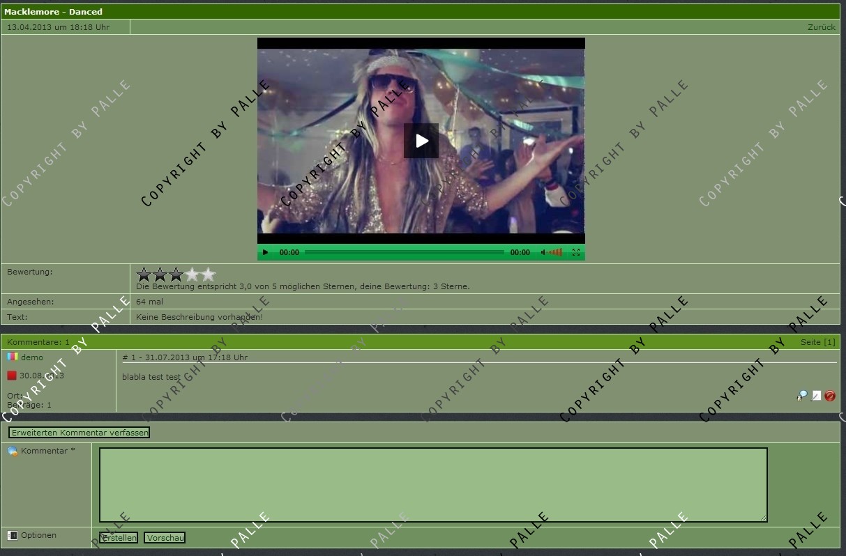Click Erweiterten Kommentar verfassen button
Screen dimensions: 846x556
[80, 433]
